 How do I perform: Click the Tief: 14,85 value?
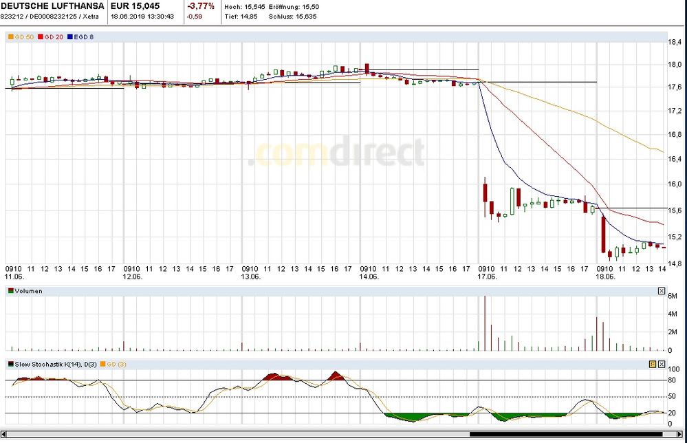click(x=241, y=17)
